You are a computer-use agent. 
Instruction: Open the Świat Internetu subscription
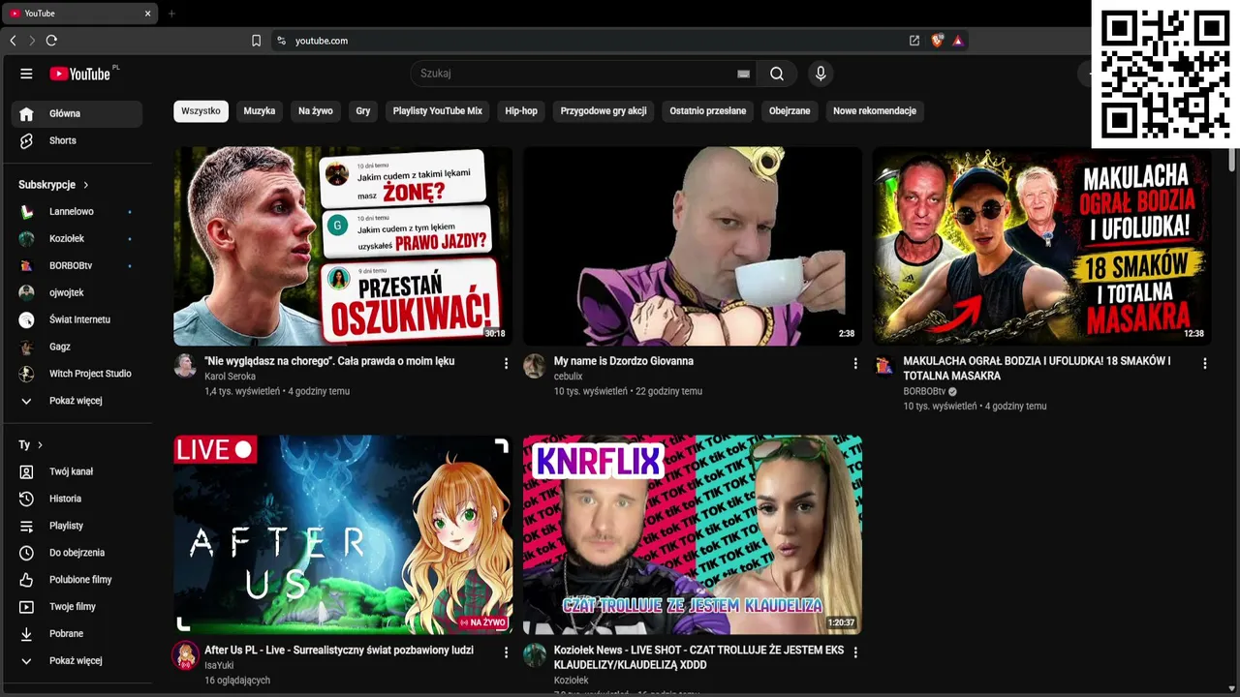[x=77, y=319]
